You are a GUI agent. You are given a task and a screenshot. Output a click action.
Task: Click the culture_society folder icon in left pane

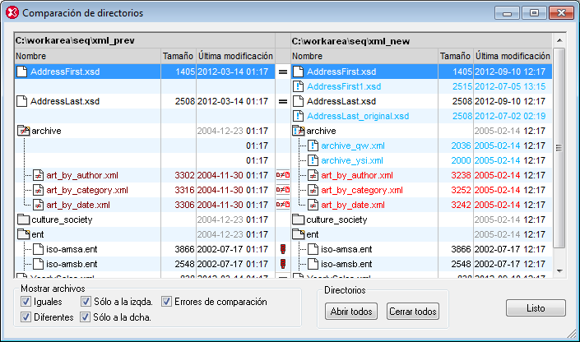23,220
